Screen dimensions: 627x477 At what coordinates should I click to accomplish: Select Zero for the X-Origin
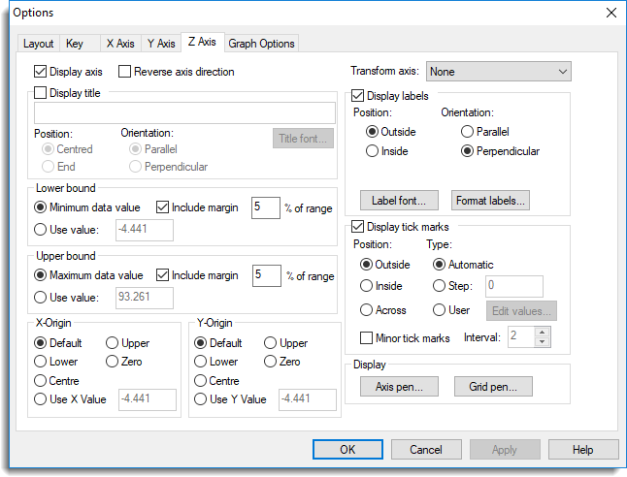pyautogui.click(x=113, y=362)
